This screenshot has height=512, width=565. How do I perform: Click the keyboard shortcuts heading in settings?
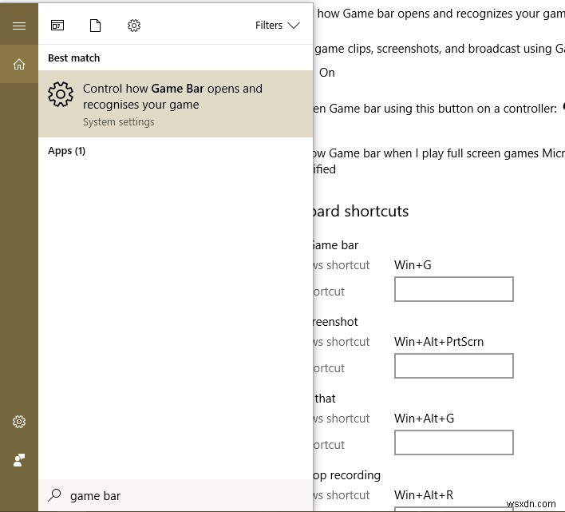point(361,211)
